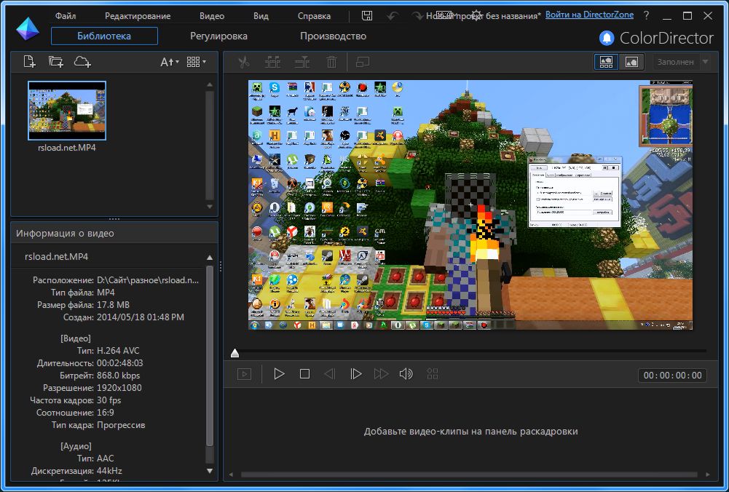The image size is (729, 492).
Task: Open the Производство tab
Action: pos(333,36)
